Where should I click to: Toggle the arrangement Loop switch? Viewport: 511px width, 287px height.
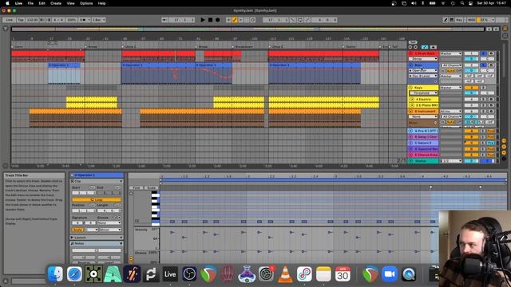tap(300, 20)
